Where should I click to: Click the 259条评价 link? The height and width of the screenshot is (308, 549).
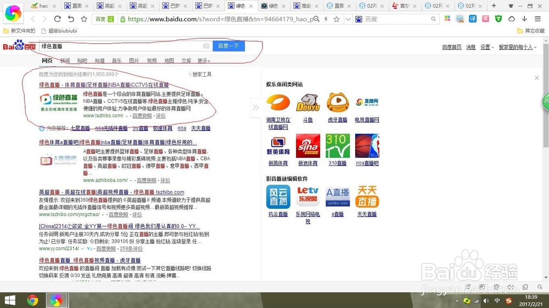coord(131,249)
